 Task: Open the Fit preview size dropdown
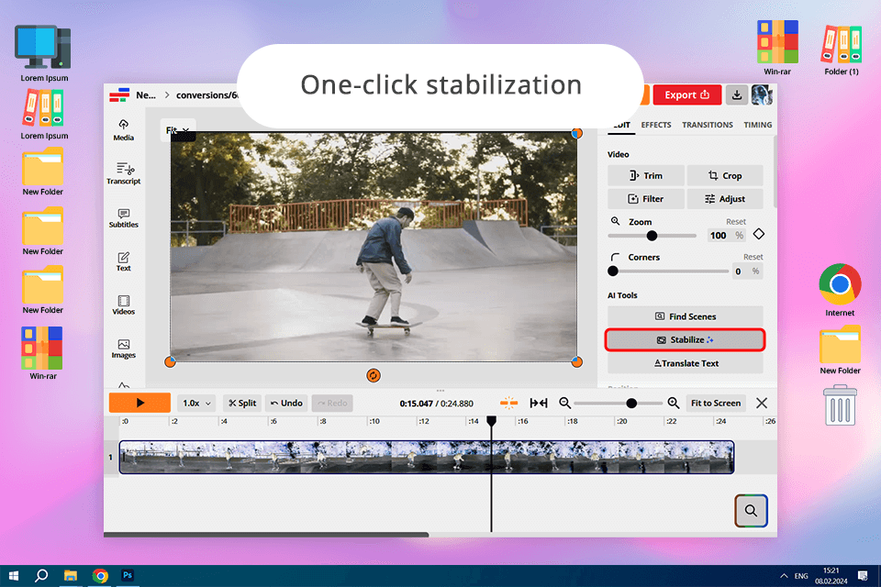coord(177,129)
